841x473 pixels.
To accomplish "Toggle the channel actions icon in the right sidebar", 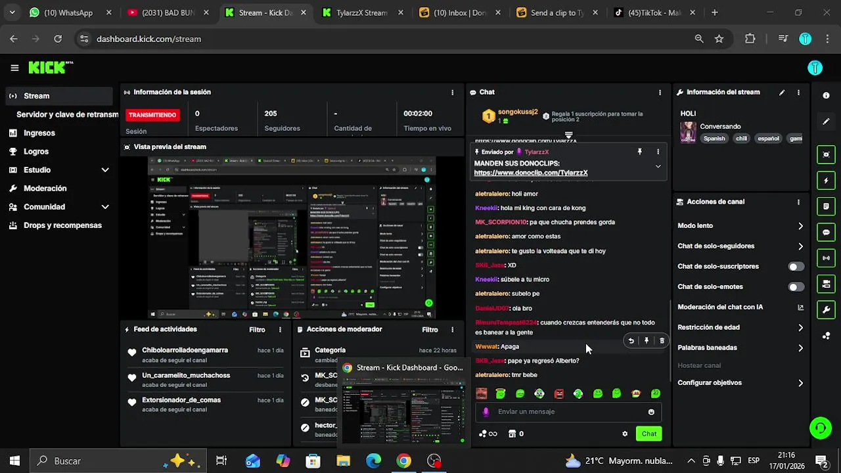I will 826,284.
